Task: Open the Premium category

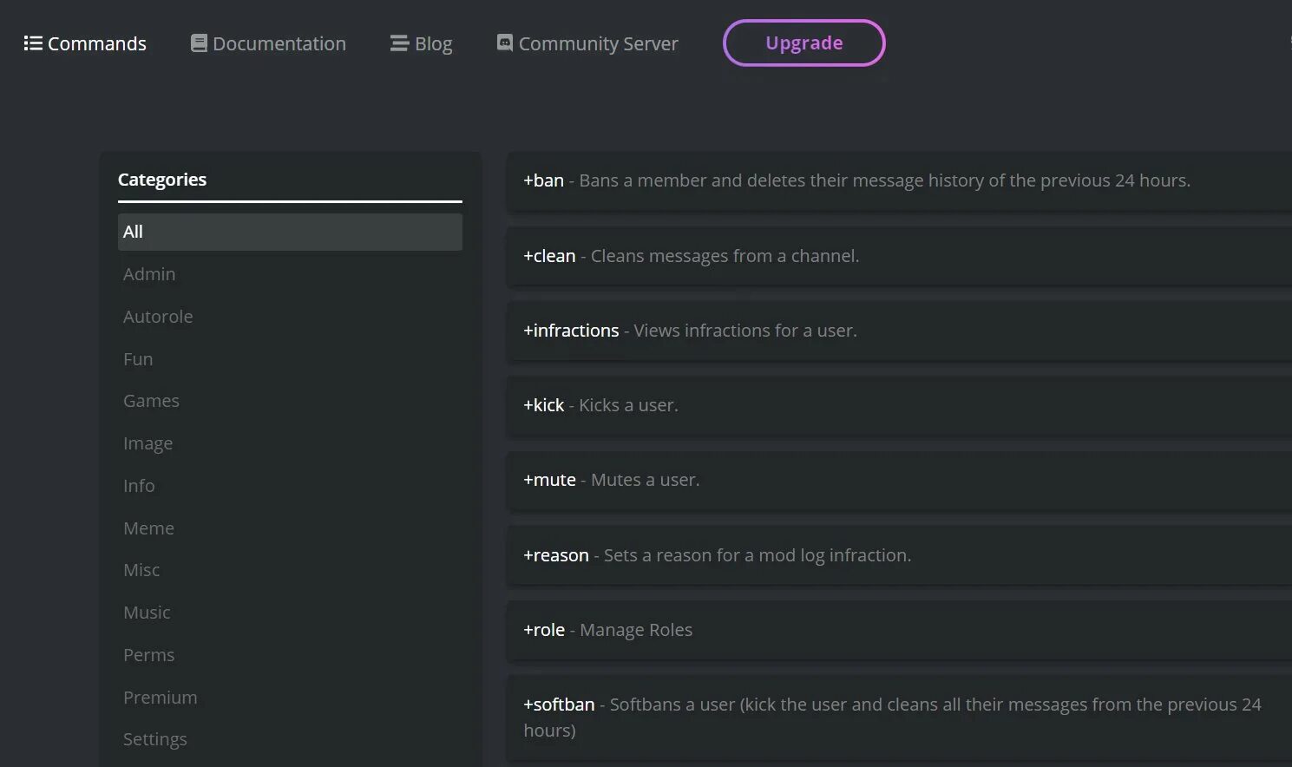Action: tap(161, 698)
